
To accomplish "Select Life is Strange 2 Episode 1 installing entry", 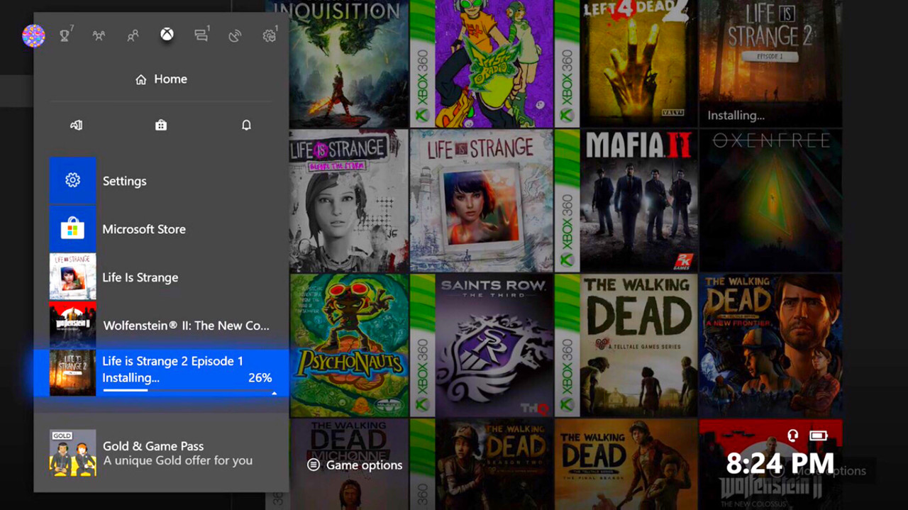I will 161,372.
